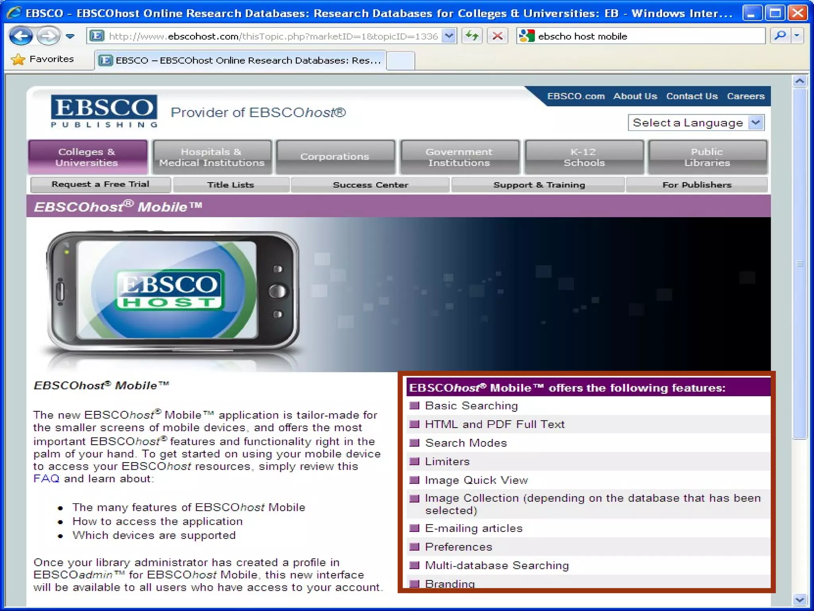Viewport: 814px width, 611px height.
Task: Click Request a Free Trial button
Action: (x=100, y=185)
